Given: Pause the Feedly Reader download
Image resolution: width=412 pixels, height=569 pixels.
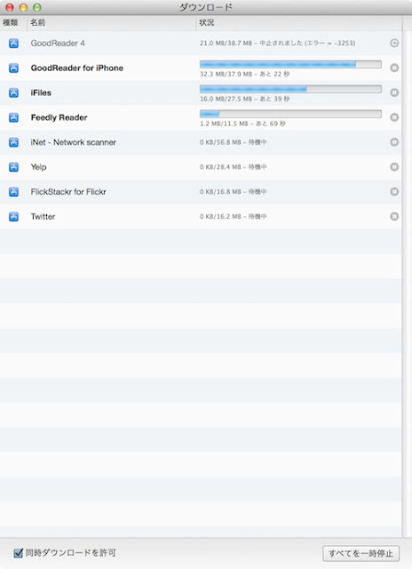Looking at the screenshot, I should tap(394, 117).
